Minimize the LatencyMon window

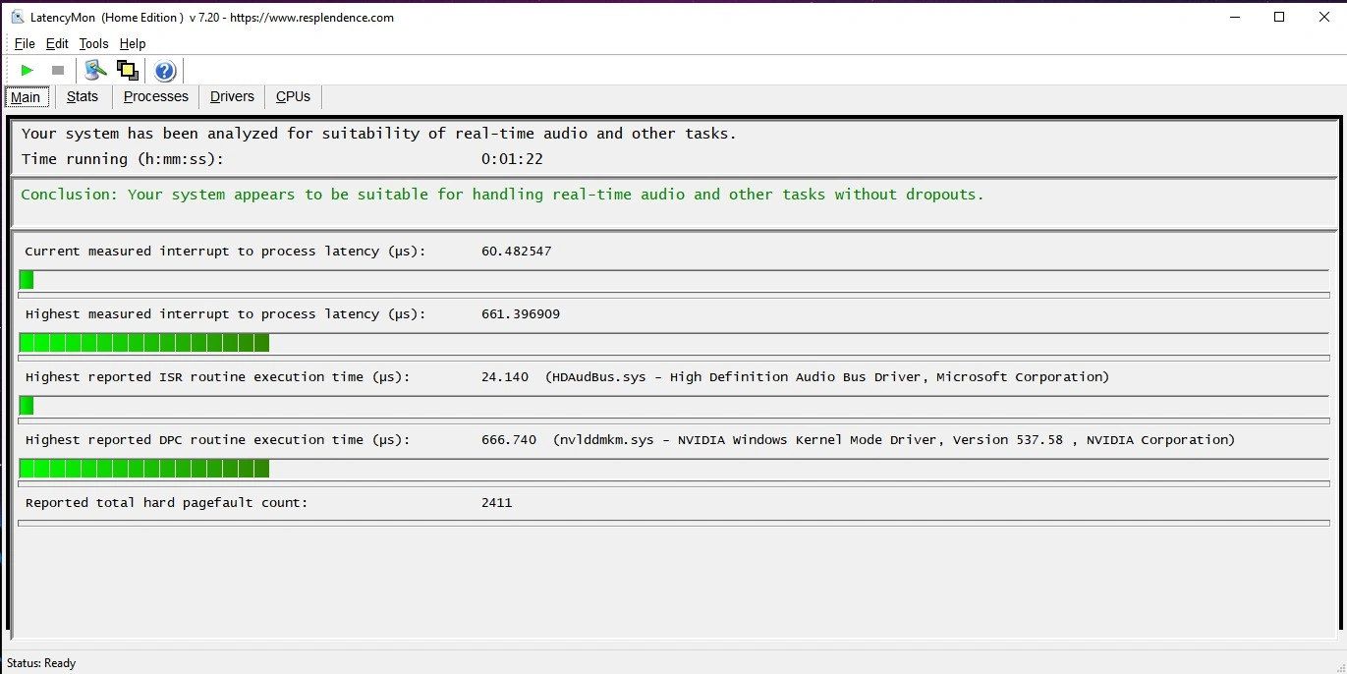click(1234, 17)
